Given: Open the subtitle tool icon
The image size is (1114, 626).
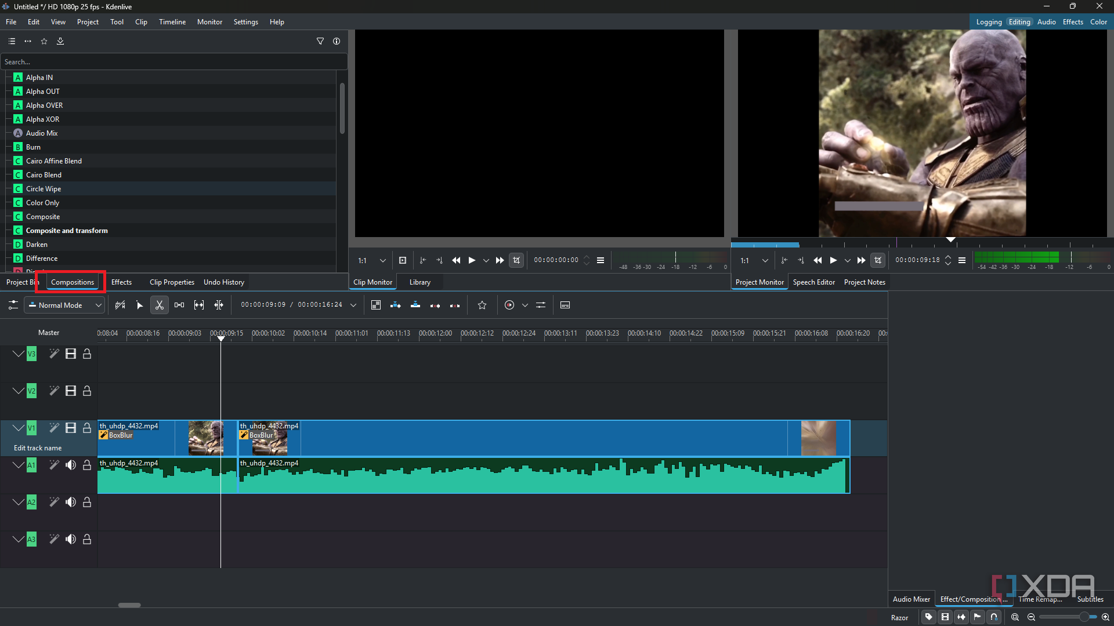Looking at the screenshot, I should pyautogui.click(x=565, y=305).
